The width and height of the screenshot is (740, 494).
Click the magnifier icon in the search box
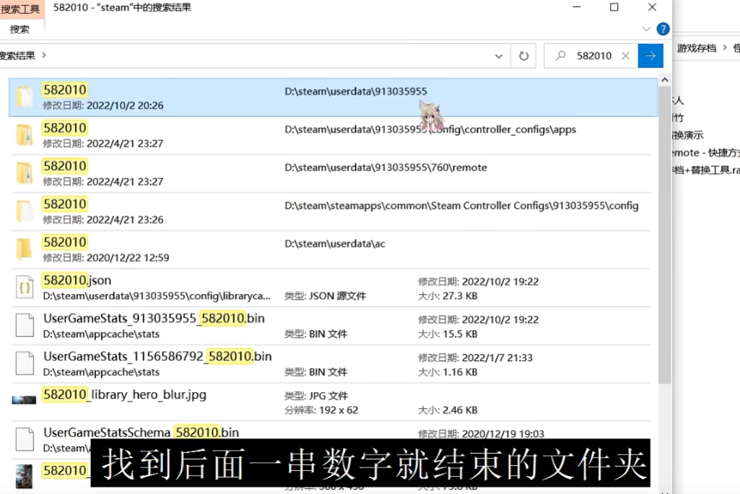tap(560, 56)
